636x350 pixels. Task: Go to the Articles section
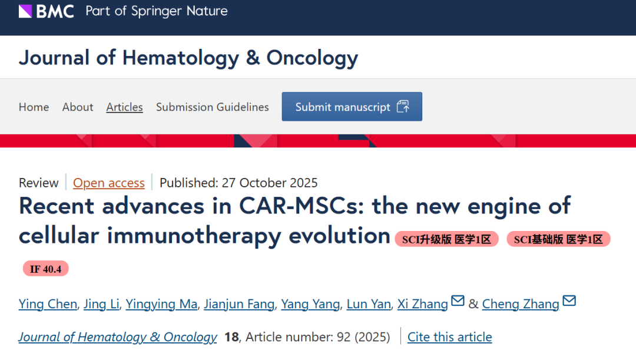(x=124, y=107)
